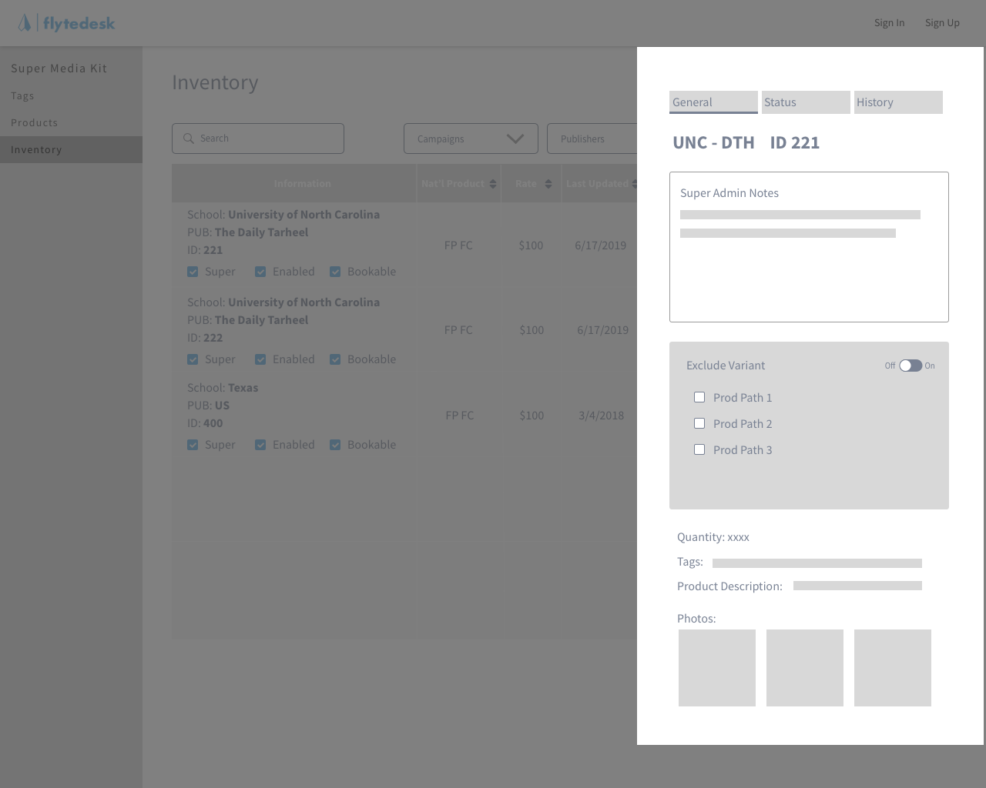Open the Publishers dropdown
The width and height of the screenshot is (986, 788).
pos(592,139)
